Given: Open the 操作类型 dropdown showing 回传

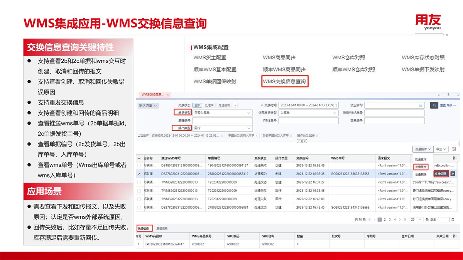Looking at the screenshot, I should pos(249,128).
